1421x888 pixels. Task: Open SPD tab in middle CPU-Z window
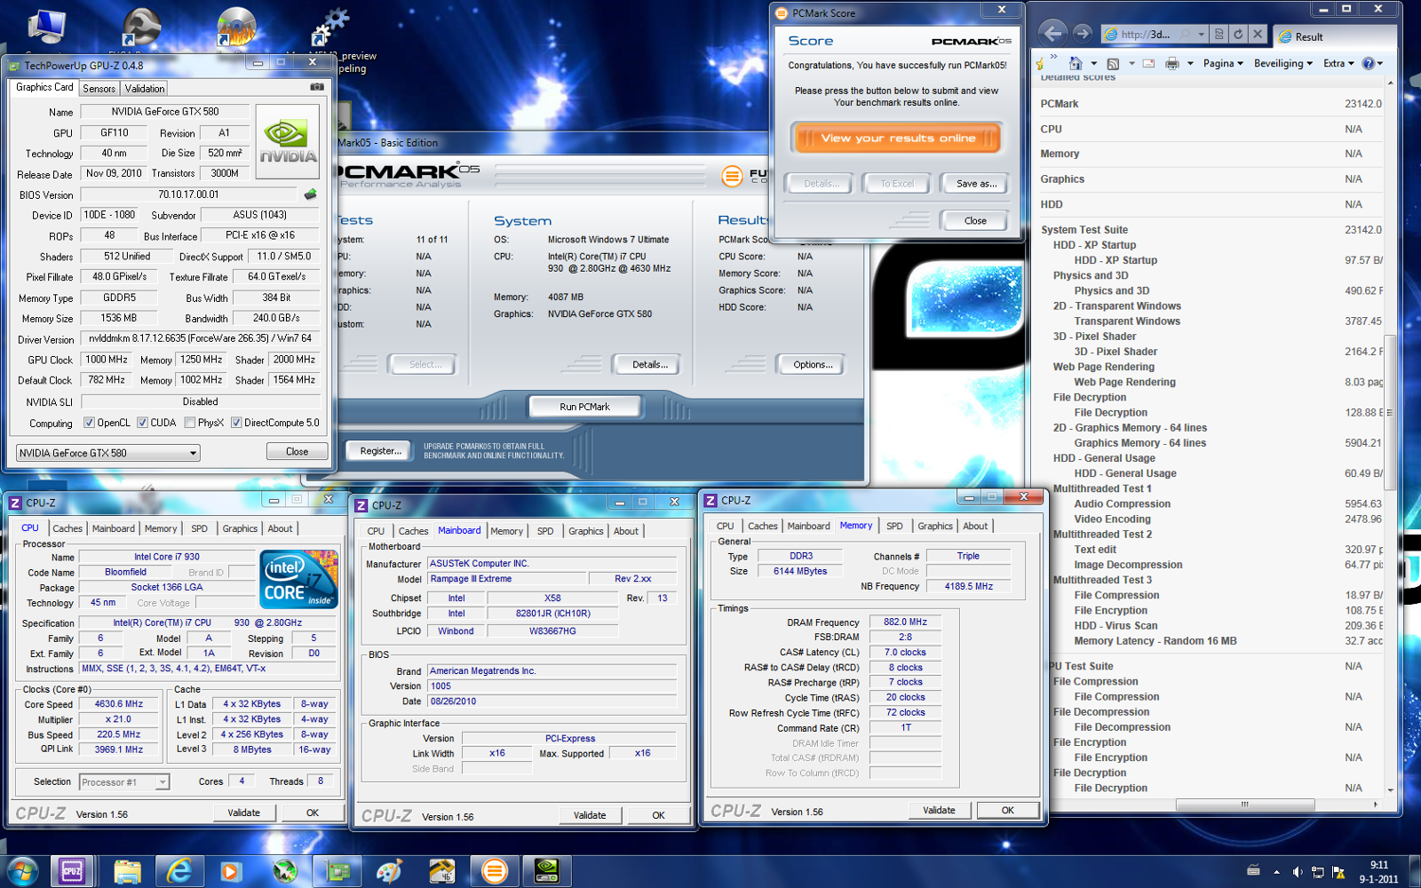[545, 531]
